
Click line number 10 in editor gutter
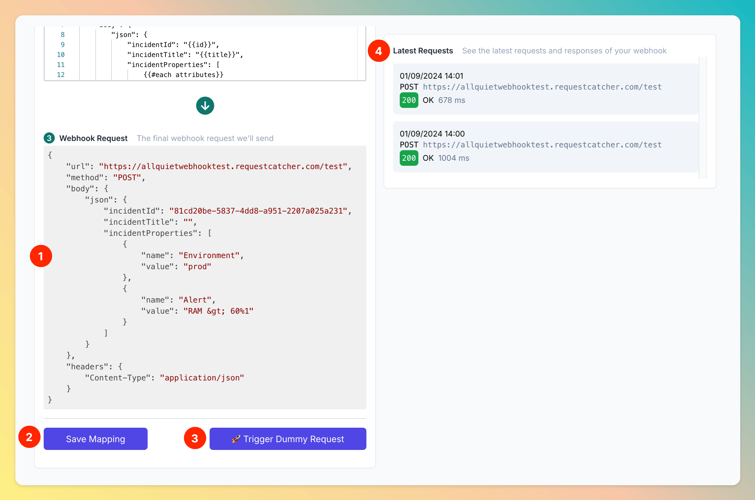coord(61,55)
